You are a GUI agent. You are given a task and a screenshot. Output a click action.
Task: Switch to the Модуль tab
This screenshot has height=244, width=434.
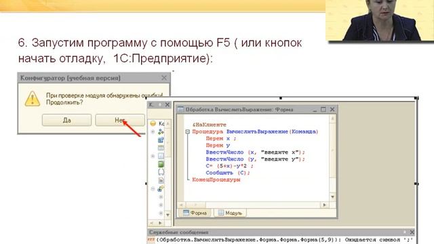230,213
